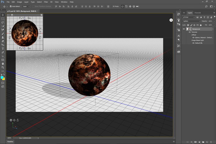Open the Lighten blend mode dropdown

pos(191,21)
